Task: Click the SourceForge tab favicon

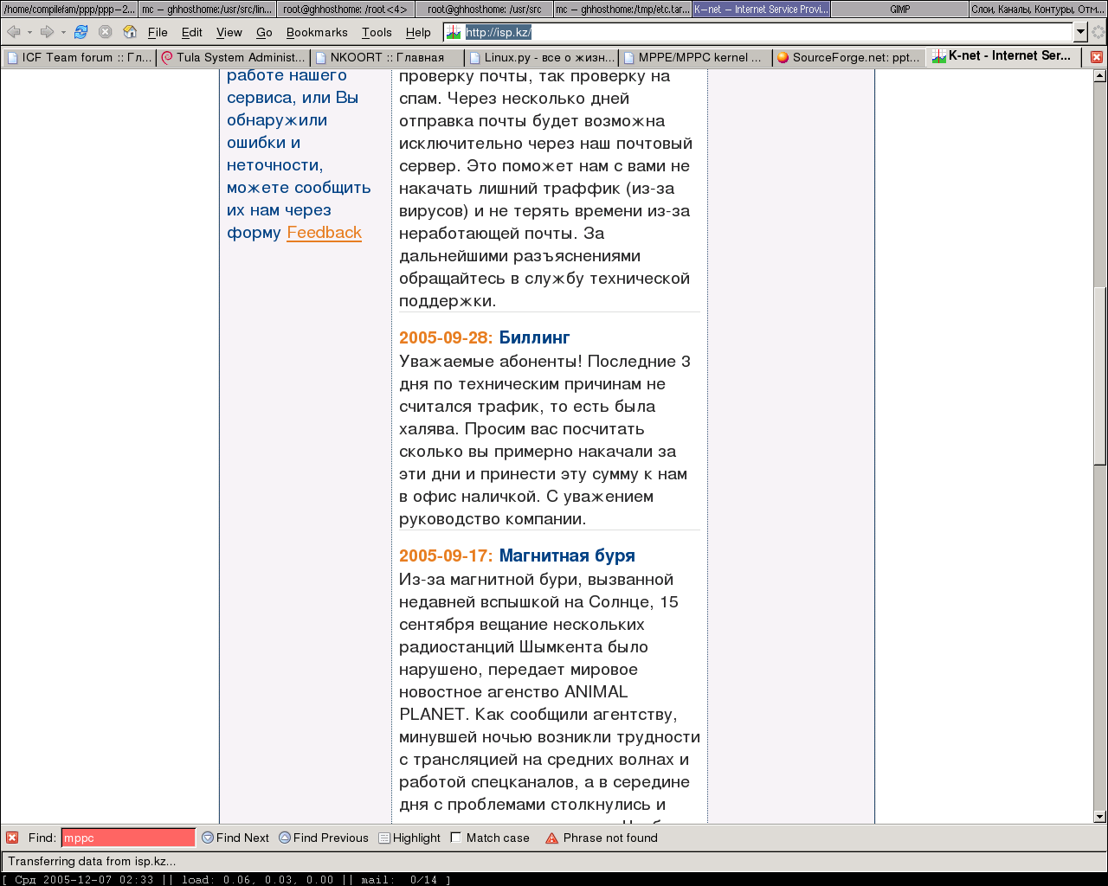Action: 783,58
